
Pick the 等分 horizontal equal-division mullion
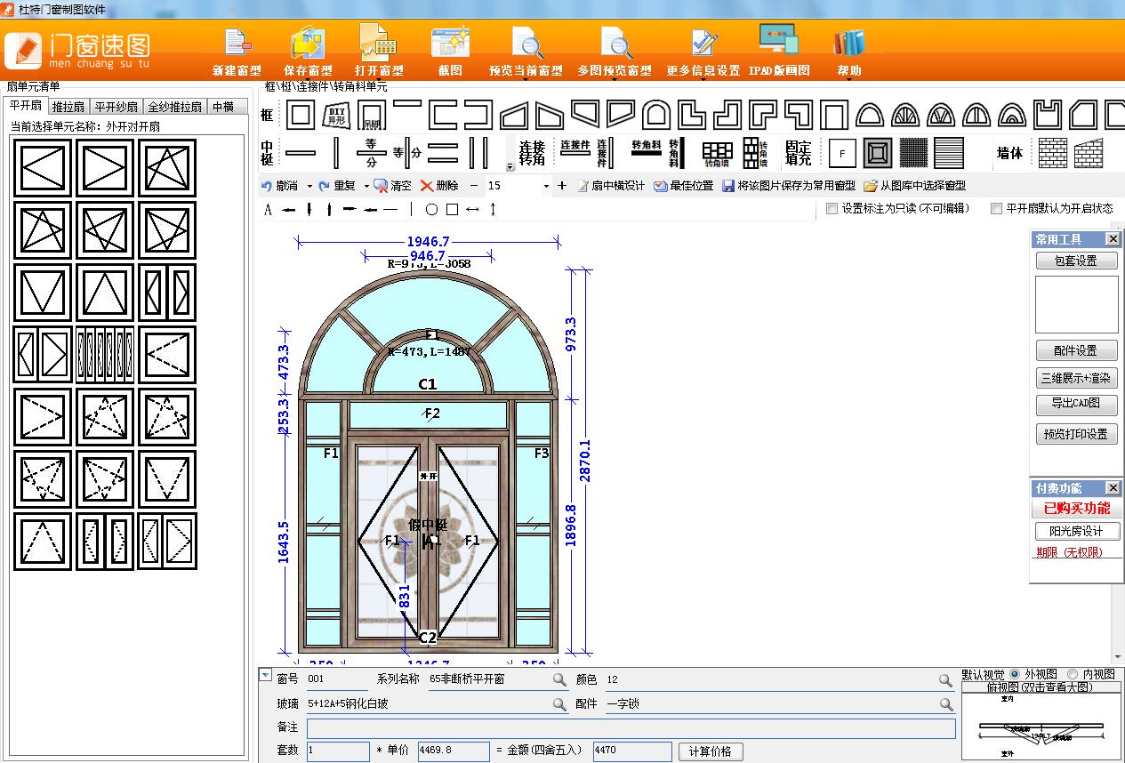coord(371,153)
